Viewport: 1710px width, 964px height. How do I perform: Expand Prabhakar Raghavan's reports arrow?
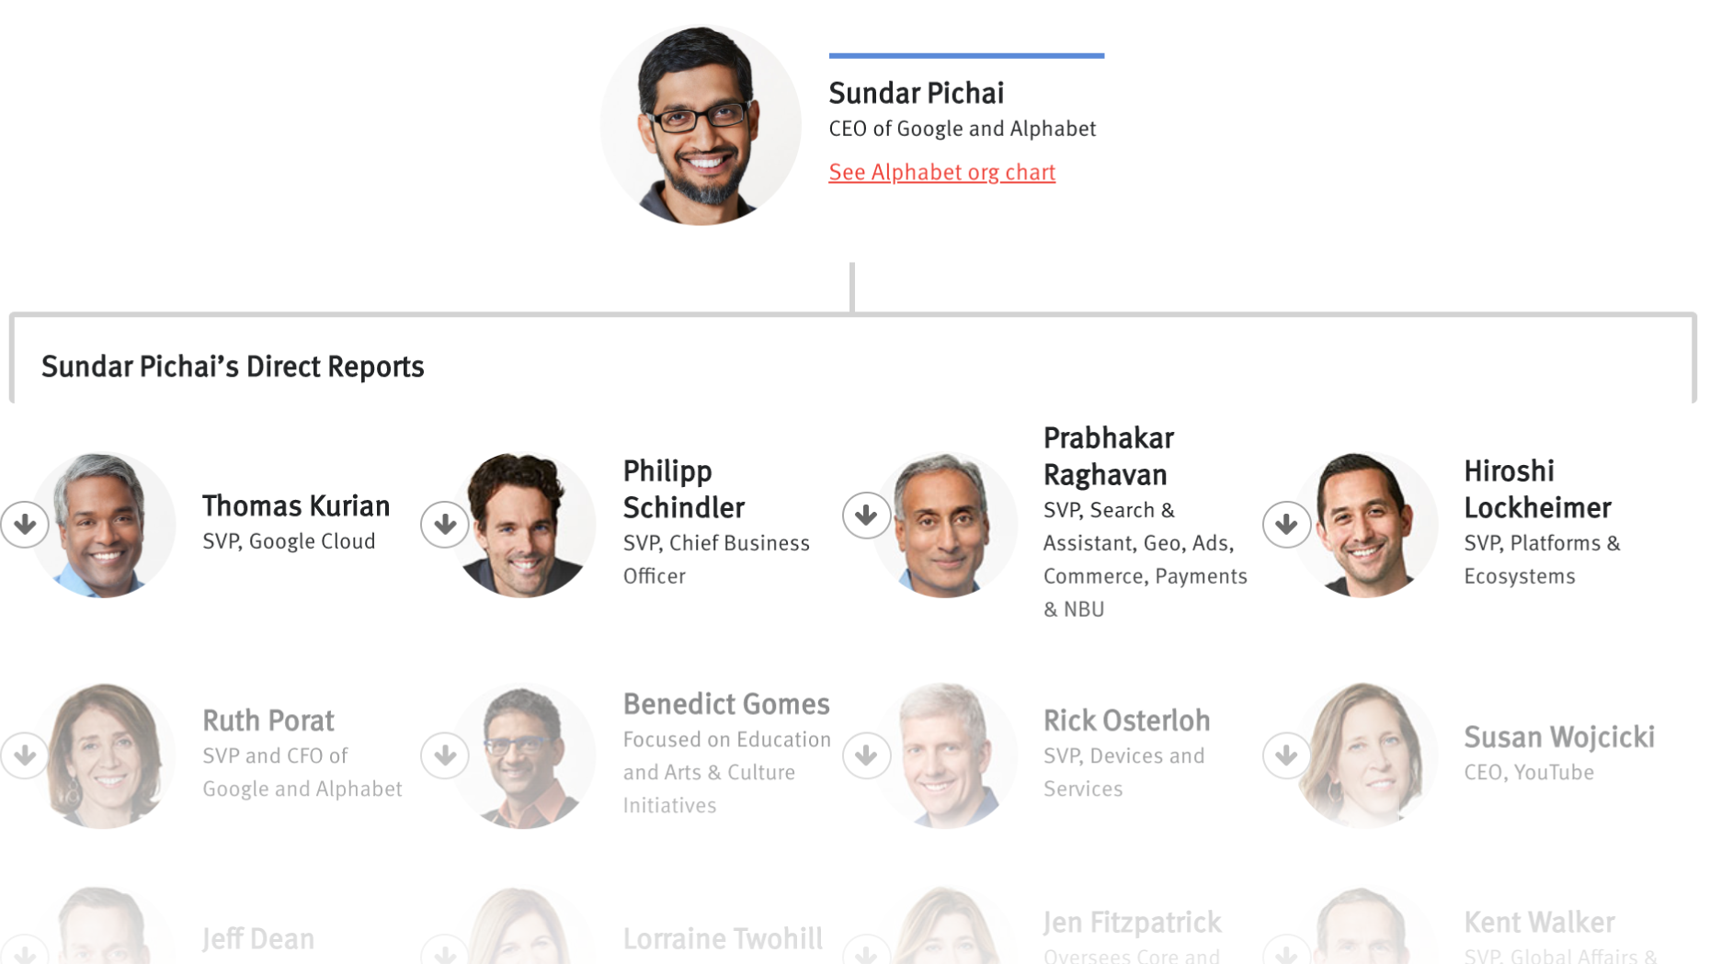pyautogui.click(x=866, y=515)
